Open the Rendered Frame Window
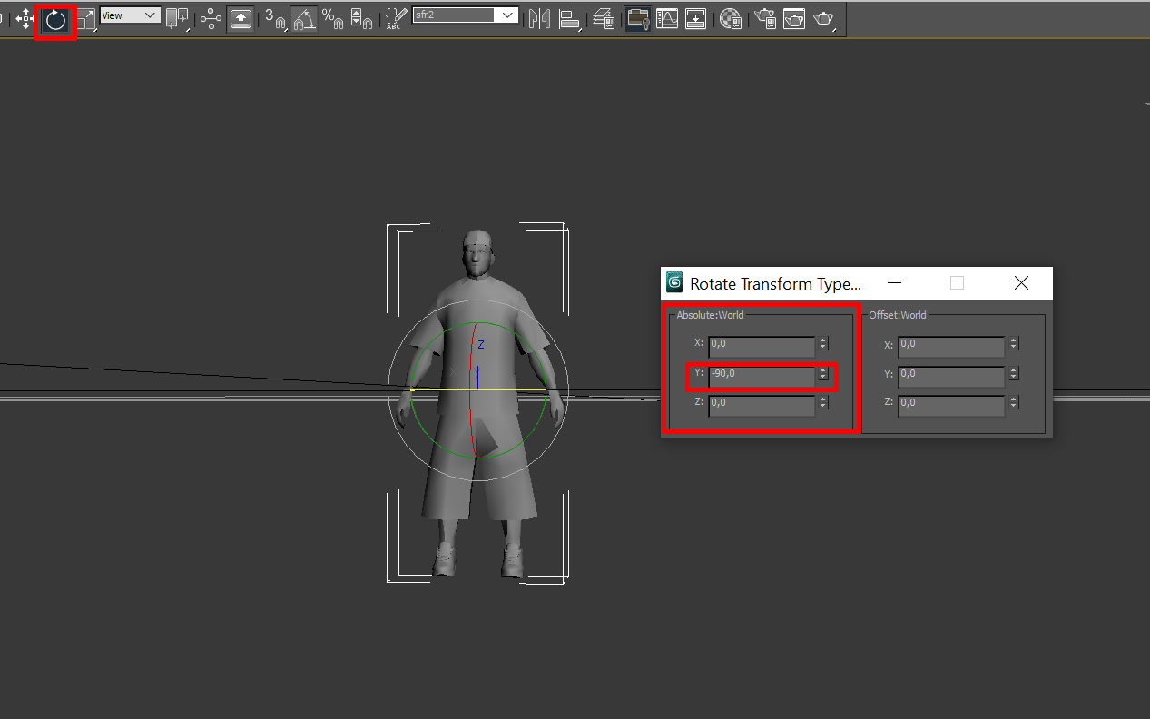The image size is (1150, 719). (x=794, y=18)
